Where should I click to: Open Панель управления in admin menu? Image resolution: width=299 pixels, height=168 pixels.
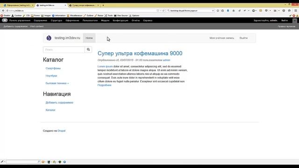click(x=20, y=21)
